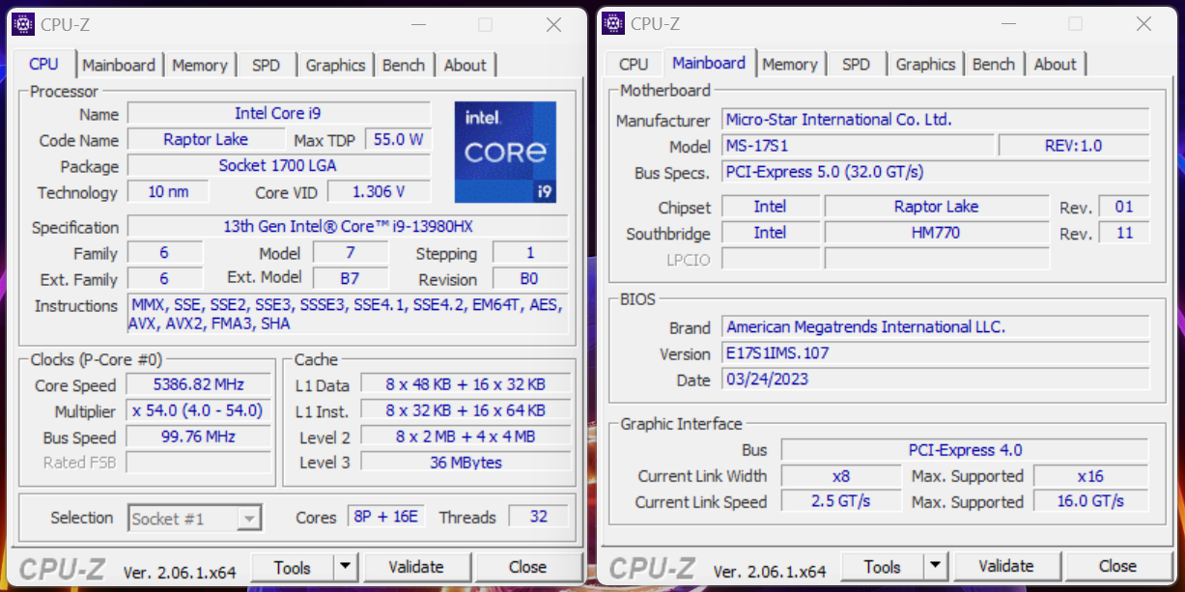The height and width of the screenshot is (592, 1185).
Task: Click BIOS Brand American Megatrends field
Action: coord(936,327)
